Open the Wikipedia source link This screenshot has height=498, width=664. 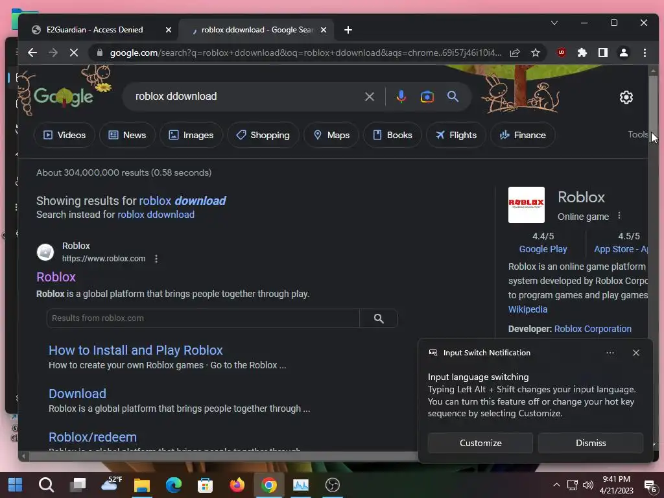coord(528,309)
